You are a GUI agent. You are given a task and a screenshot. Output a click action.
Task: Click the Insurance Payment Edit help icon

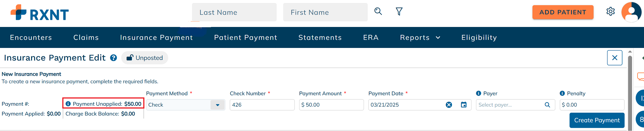pos(113,58)
